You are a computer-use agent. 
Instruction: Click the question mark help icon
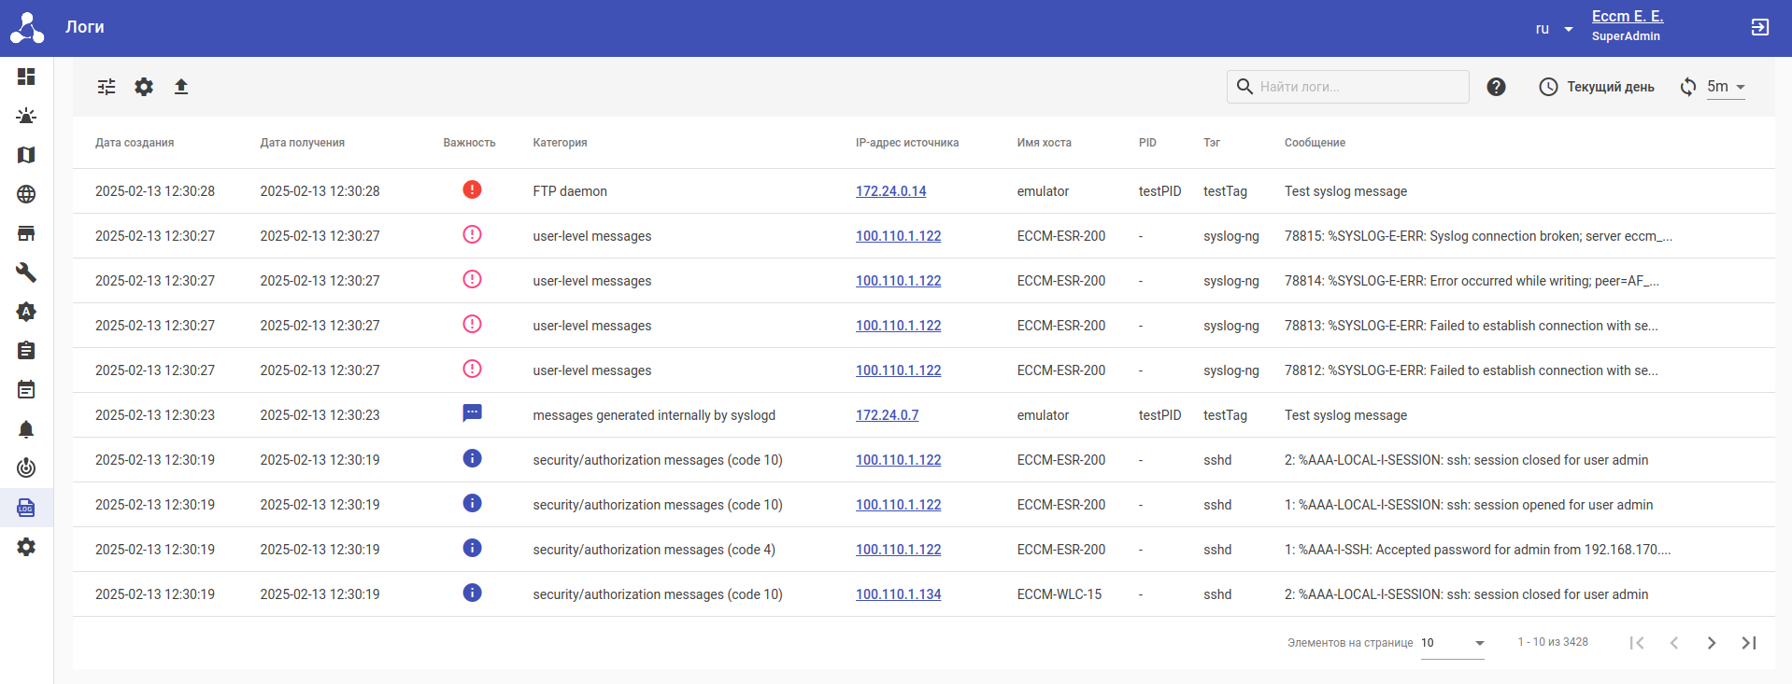point(1496,87)
